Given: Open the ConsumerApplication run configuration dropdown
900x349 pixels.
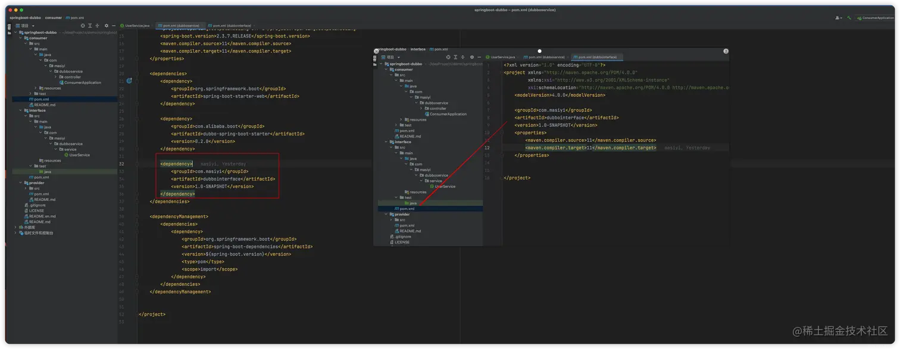Looking at the screenshot, I should tap(875, 18).
